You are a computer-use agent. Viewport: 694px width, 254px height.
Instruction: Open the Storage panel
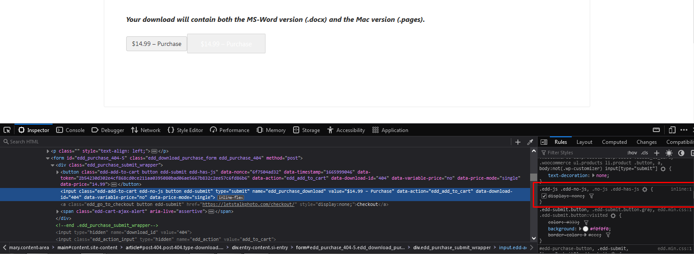[x=307, y=130]
